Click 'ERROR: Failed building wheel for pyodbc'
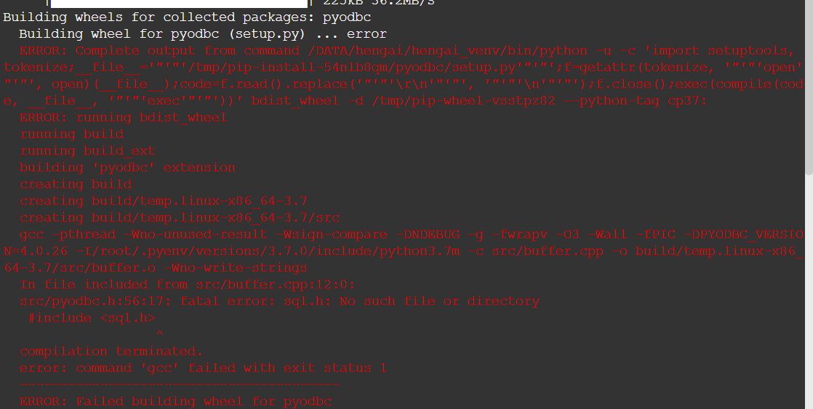 point(175,401)
